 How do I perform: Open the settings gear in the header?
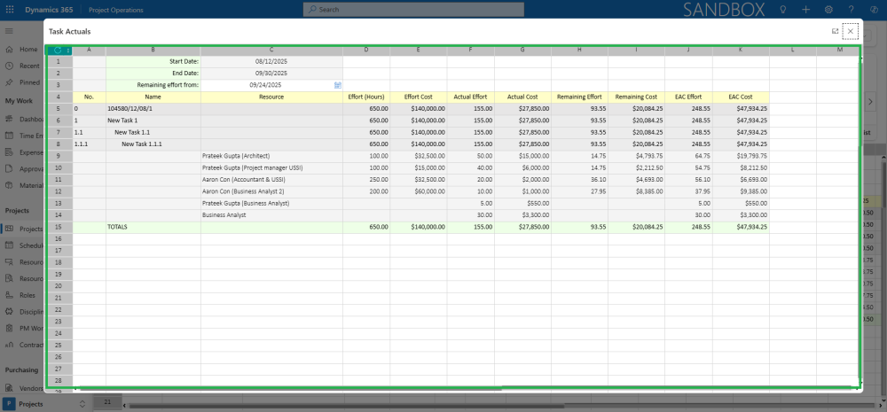coord(828,9)
